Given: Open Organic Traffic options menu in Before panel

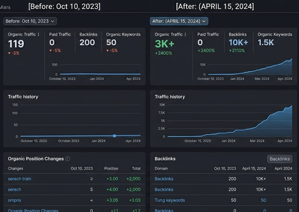Looking at the screenshot, I should (39, 34).
